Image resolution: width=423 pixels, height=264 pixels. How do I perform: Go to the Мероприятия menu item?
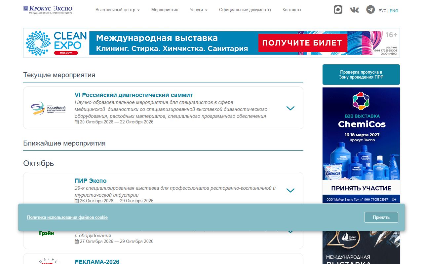[x=165, y=10]
